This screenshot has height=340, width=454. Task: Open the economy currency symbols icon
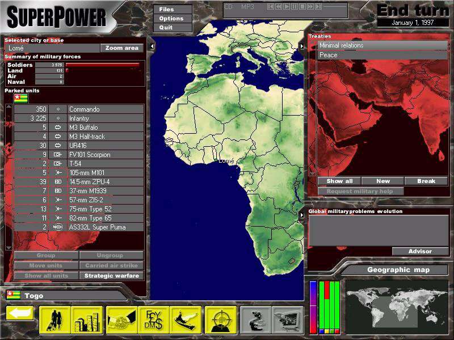click(154, 320)
